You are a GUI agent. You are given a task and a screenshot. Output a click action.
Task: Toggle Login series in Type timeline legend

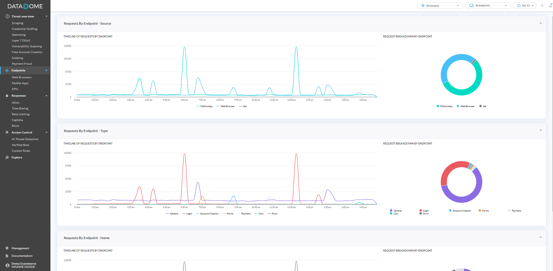click(187, 214)
